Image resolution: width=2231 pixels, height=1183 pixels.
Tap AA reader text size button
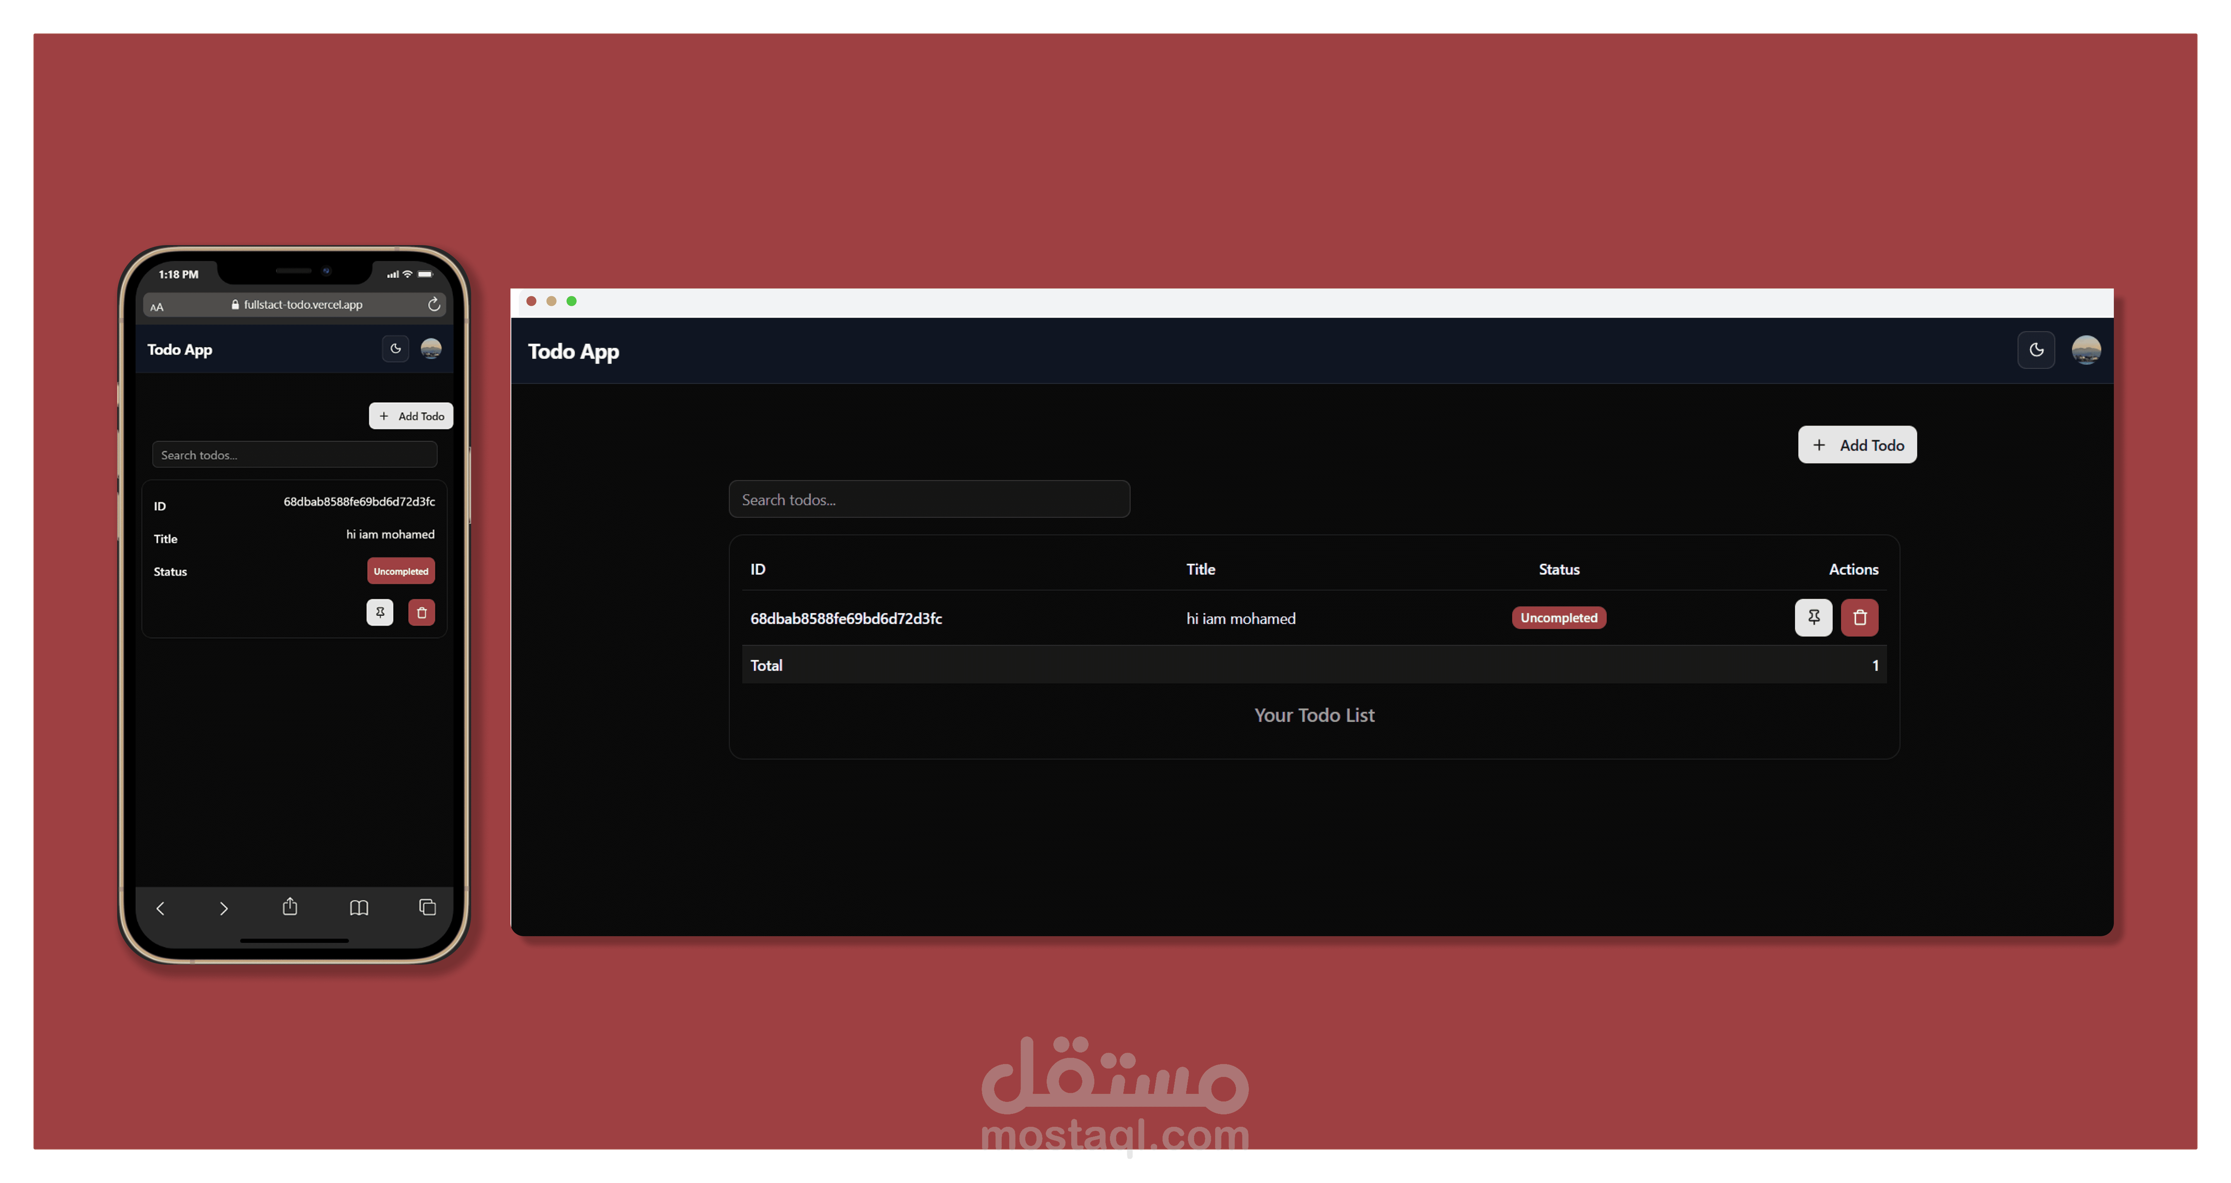[x=157, y=306]
